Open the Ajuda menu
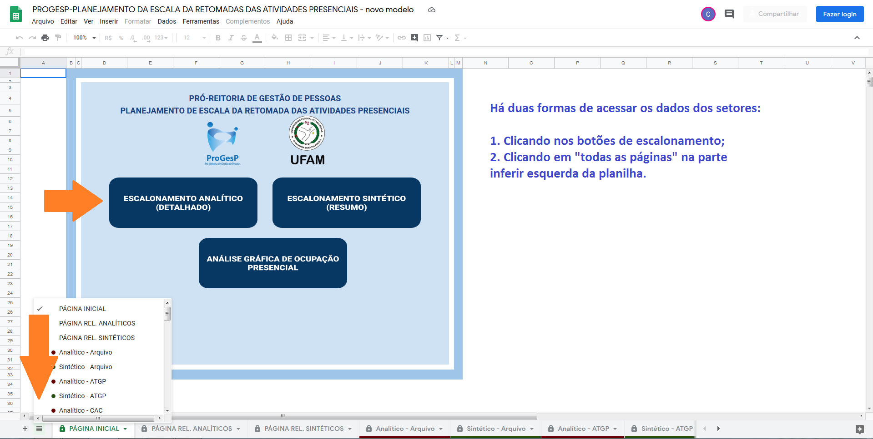Viewport: 873px width, 439px height. coord(285,21)
